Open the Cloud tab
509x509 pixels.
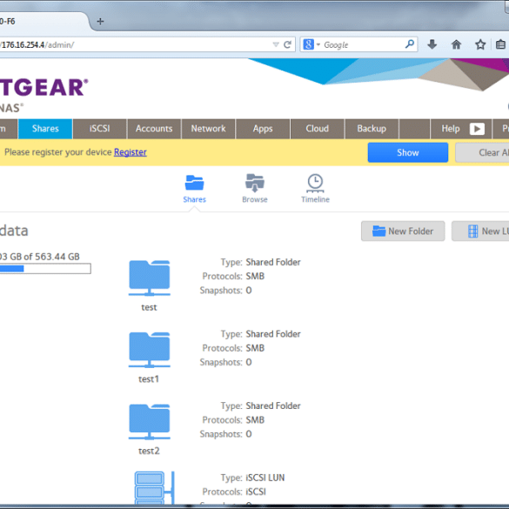[x=318, y=129]
